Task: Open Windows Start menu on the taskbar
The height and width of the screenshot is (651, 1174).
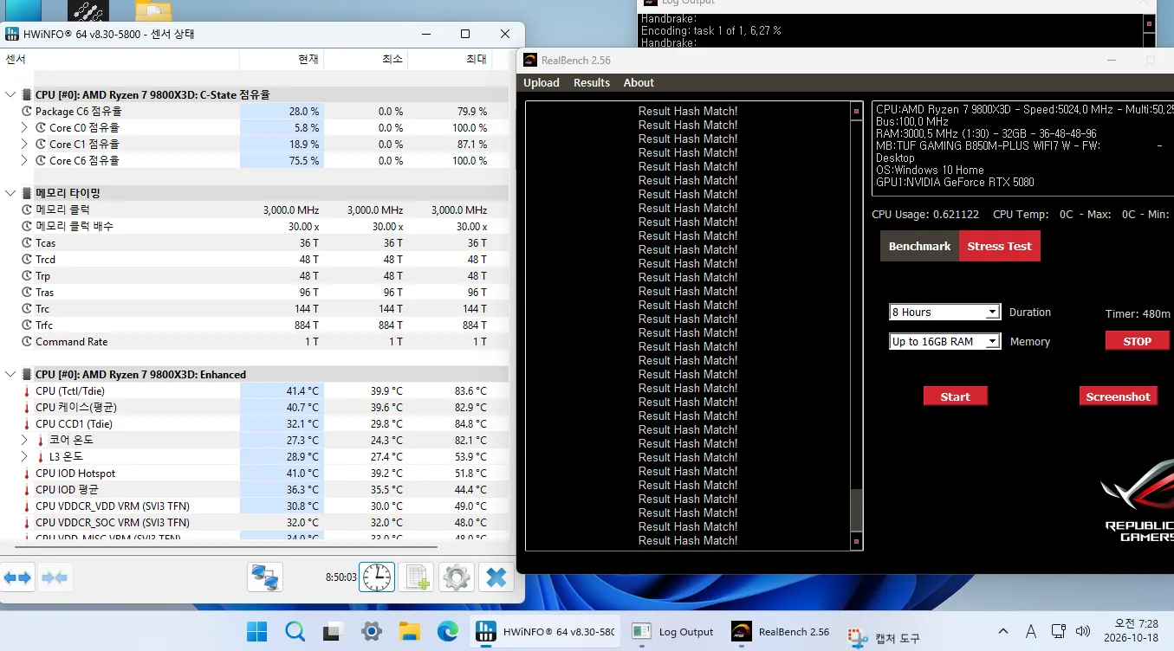Action: [x=257, y=632]
